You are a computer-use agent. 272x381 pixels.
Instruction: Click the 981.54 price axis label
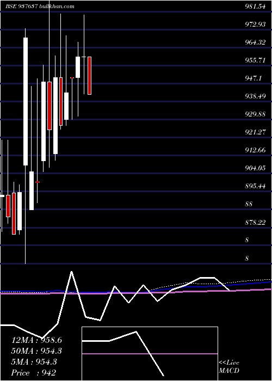pos(255,7)
